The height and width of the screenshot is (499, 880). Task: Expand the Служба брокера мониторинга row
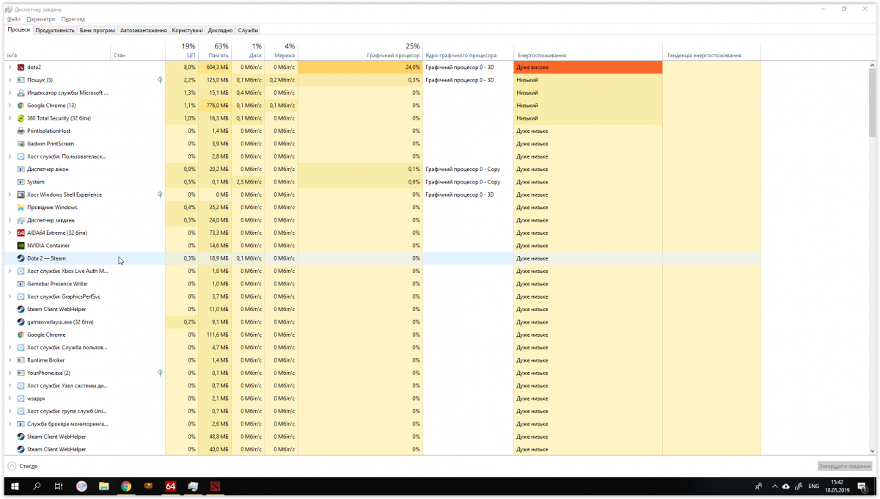coord(10,424)
